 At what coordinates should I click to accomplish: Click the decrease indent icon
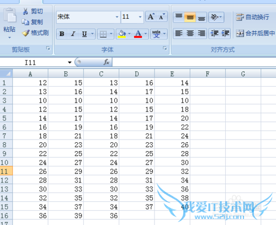(x=214, y=34)
